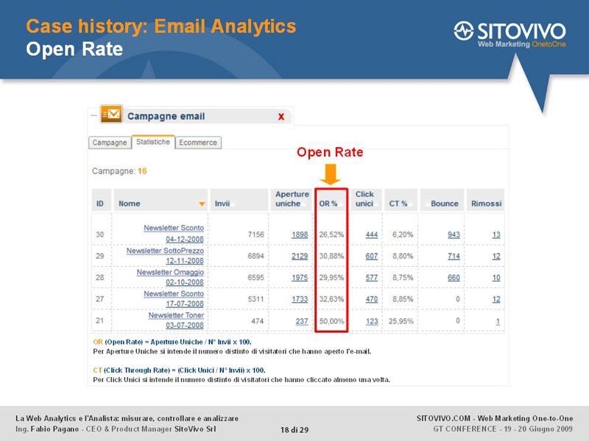The height and width of the screenshot is (441, 589).
Task: Click the open rate value 32,63%
Action: [331, 299]
